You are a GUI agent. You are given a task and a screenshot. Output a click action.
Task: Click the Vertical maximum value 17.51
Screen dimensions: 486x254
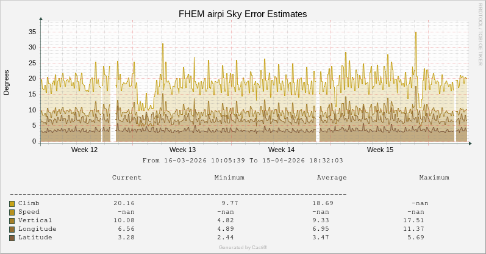pos(413,220)
